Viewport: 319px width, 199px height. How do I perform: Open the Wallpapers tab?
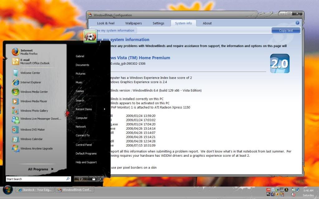133,23
